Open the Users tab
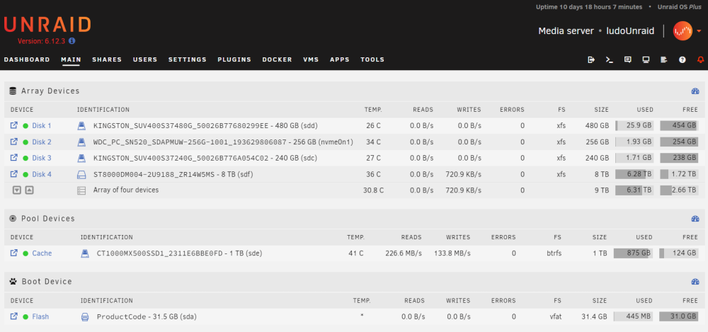The width and height of the screenshot is (708, 332). (145, 59)
